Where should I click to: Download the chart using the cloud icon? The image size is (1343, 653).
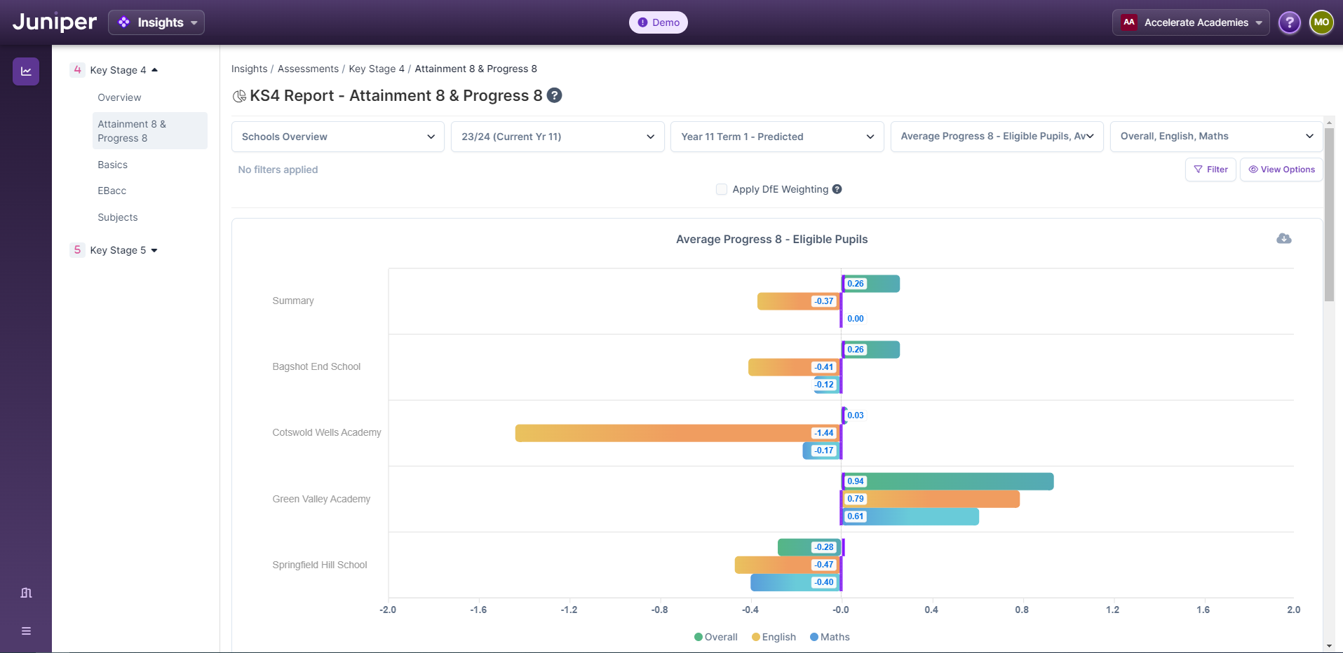[1284, 239]
